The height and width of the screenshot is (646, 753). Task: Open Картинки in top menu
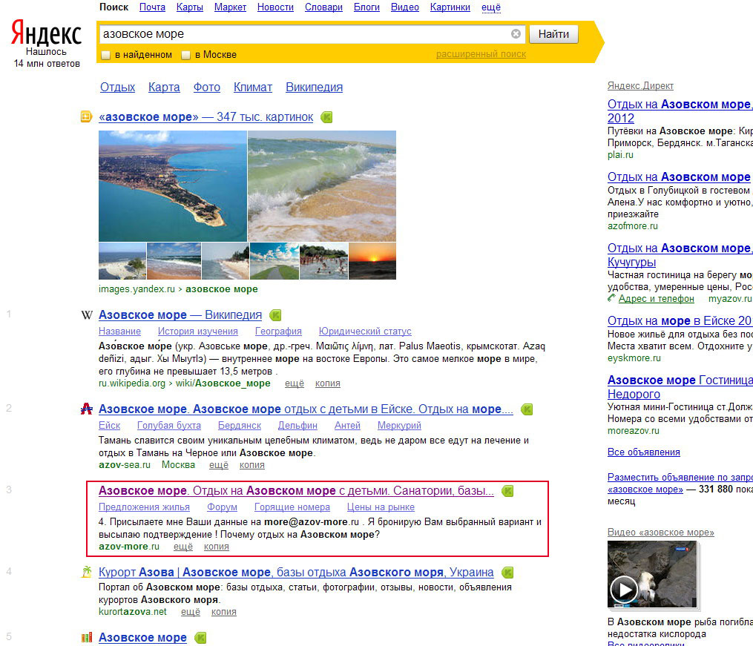pos(450,7)
